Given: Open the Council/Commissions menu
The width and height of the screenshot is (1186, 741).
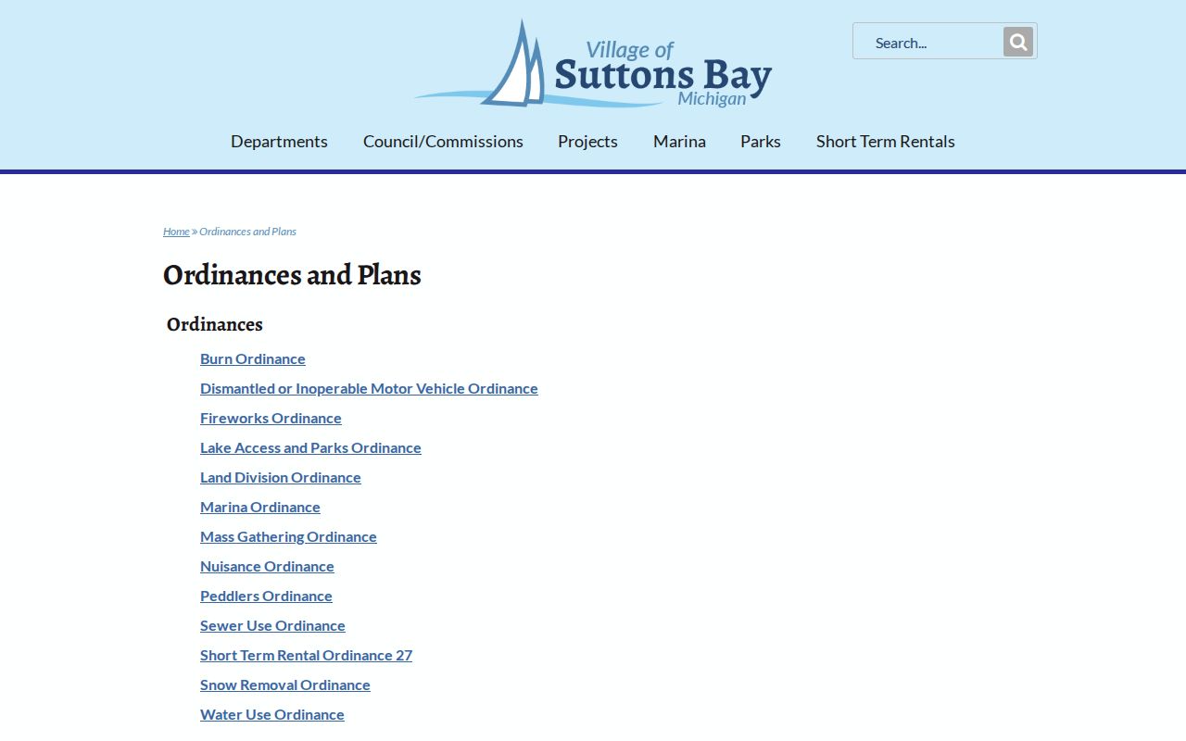Looking at the screenshot, I should click(x=443, y=141).
